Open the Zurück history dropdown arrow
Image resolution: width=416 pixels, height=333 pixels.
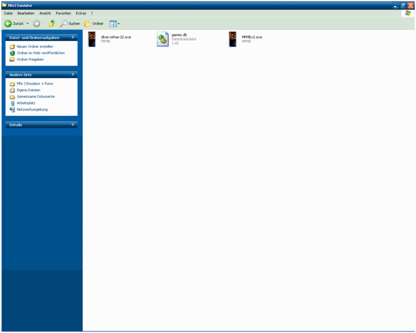pos(28,23)
